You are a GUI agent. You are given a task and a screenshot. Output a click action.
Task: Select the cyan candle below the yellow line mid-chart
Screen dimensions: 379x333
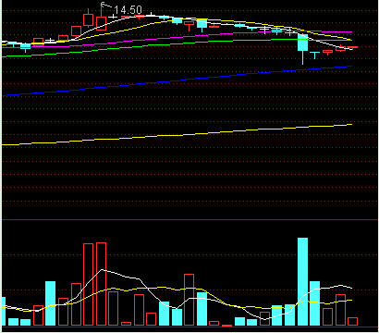tap(202, 25)
